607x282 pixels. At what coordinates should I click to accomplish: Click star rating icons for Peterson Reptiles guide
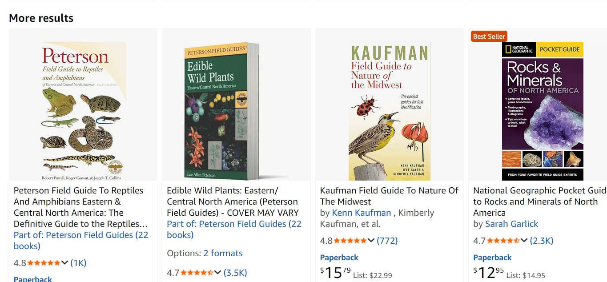point(44,263)
